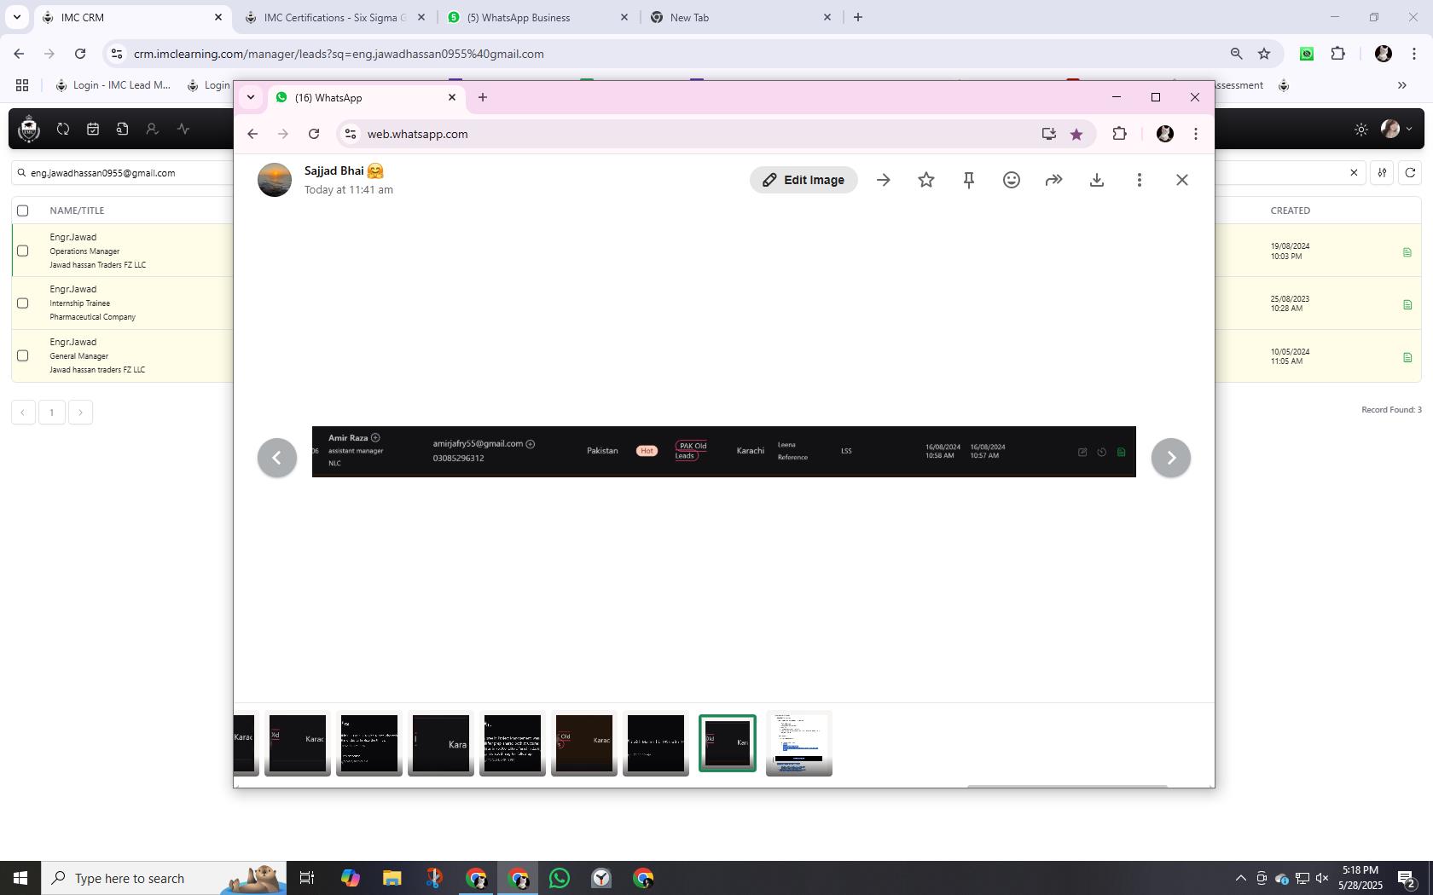Clear CRM search with X icon
Image resolution: width=1433 pixels, height=895 pixels.
tap(1354, 173)
